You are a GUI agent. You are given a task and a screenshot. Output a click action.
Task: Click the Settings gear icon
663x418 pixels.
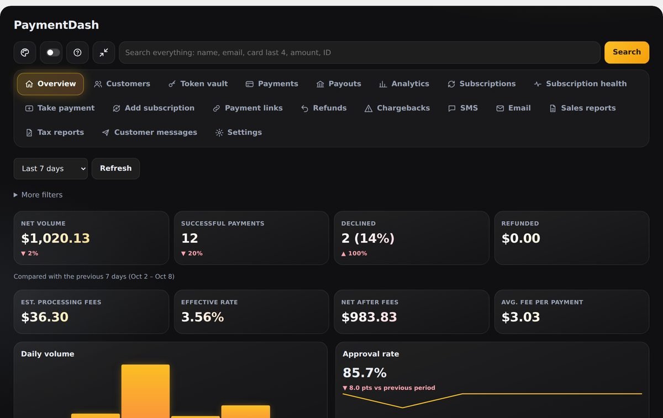tap(219, 133)
